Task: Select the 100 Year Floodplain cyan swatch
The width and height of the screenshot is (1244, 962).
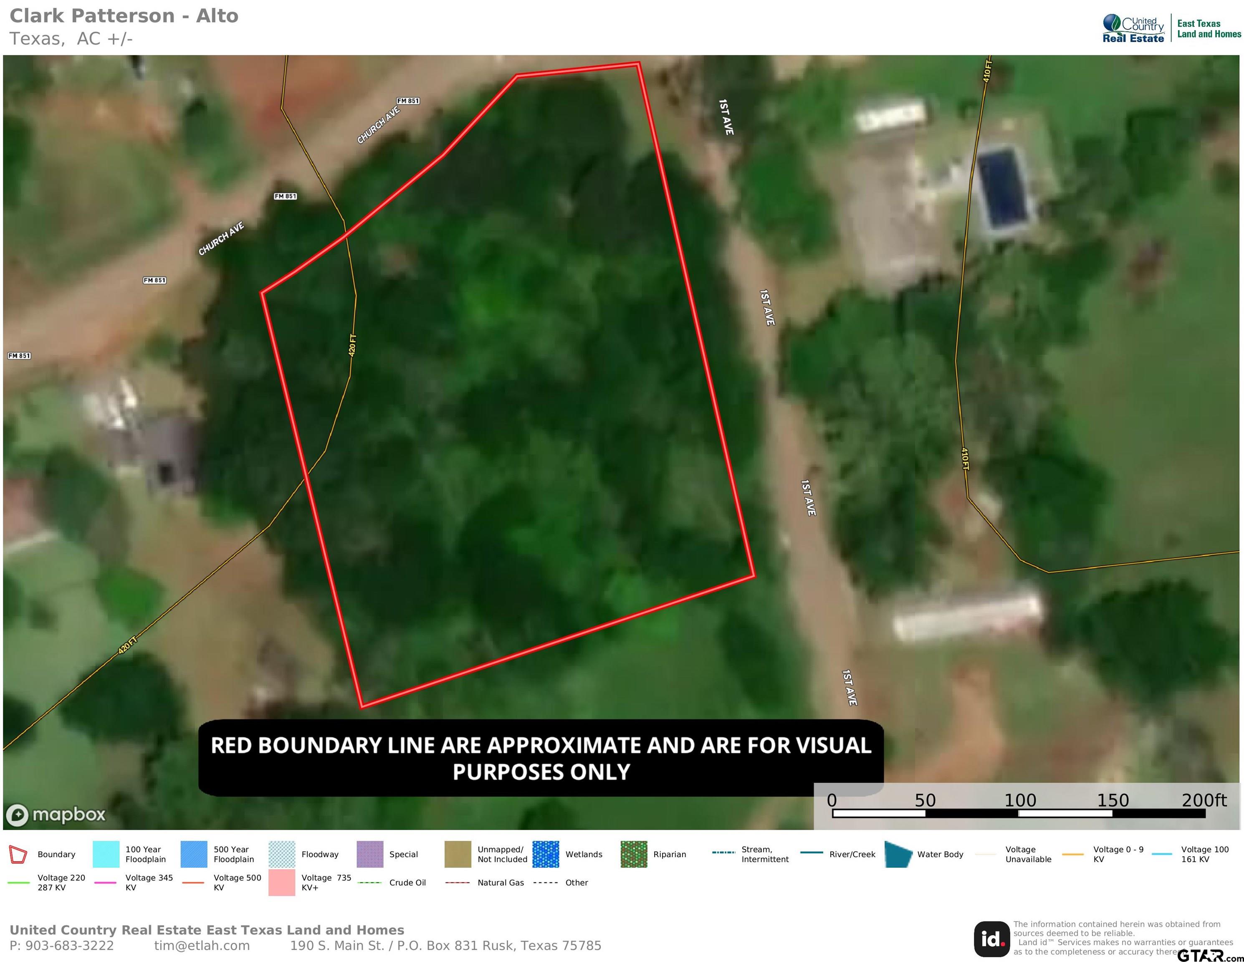Action: (106, 854)
